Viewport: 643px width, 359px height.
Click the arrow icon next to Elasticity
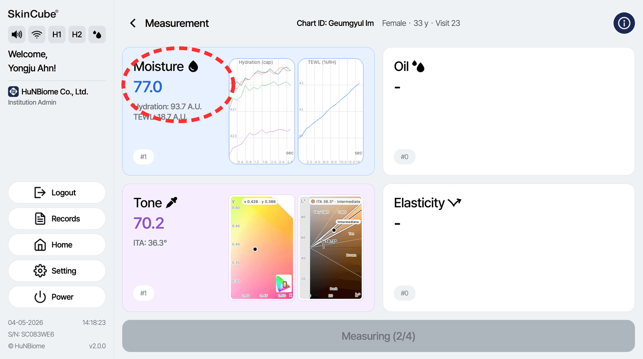(455, 202)
